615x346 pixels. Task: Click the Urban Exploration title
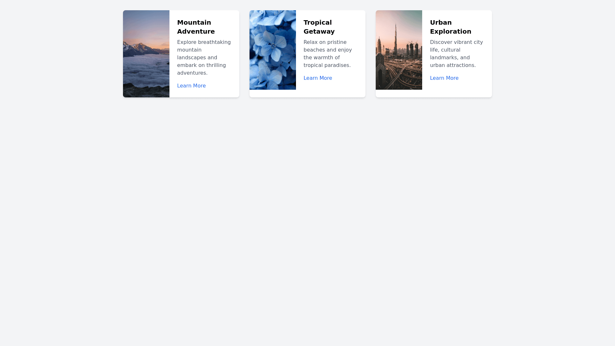click(450, 27)
